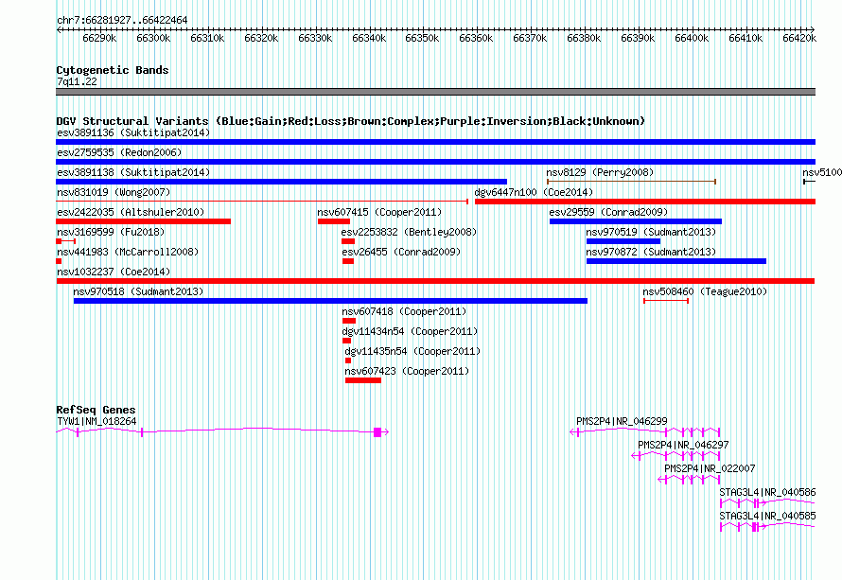Click the nsv508460 red interval line

tap(666, 301)
